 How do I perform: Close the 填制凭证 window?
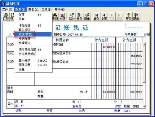coord(151,4)
